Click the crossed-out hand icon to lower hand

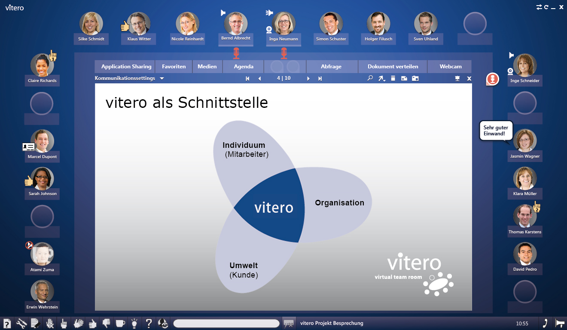[50, 323]
